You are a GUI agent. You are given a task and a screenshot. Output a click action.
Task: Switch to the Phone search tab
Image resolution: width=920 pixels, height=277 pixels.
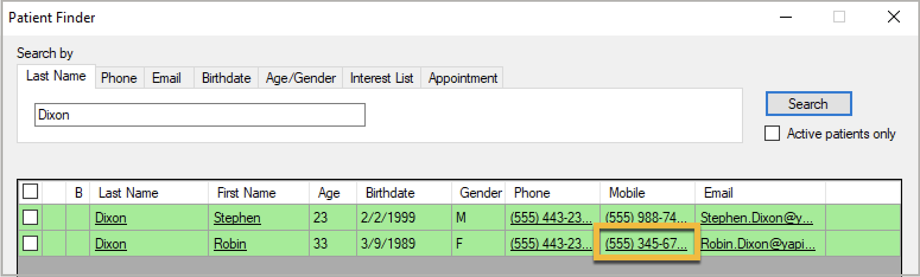point(119,78)
